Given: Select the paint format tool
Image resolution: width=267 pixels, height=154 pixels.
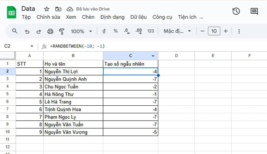Looking at the screenshot, I should (x=62, y=31).
